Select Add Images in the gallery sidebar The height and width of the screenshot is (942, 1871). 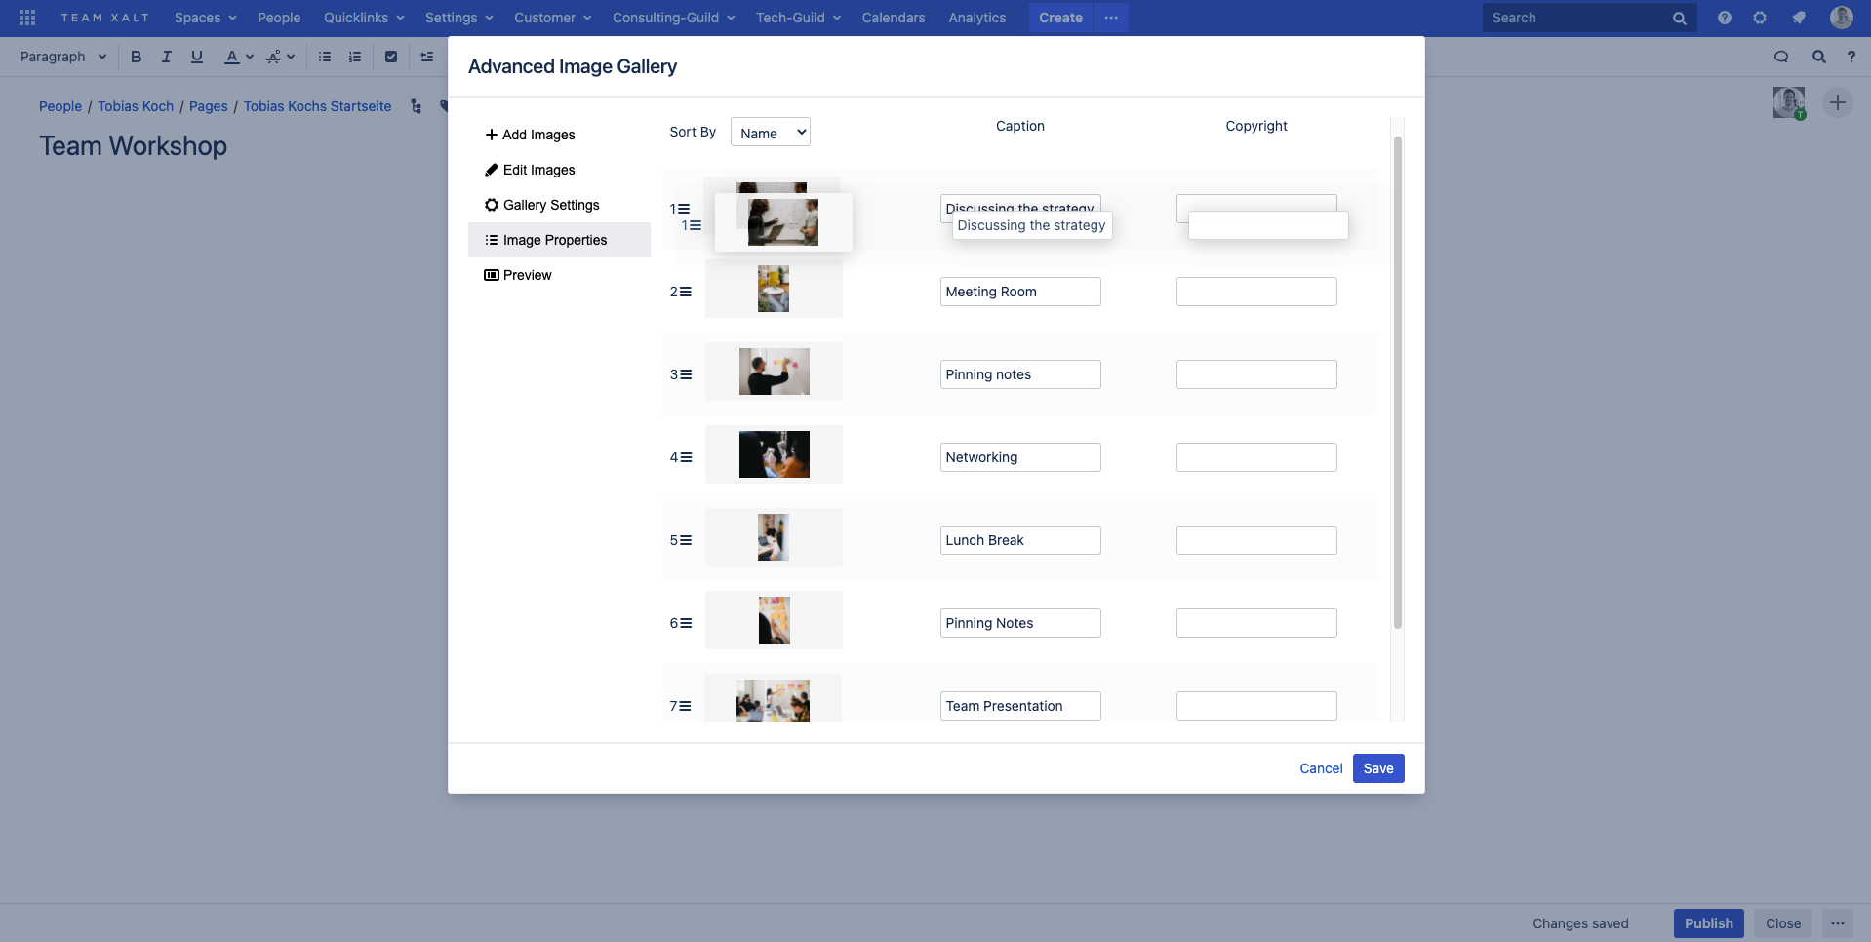coord(559,135)
